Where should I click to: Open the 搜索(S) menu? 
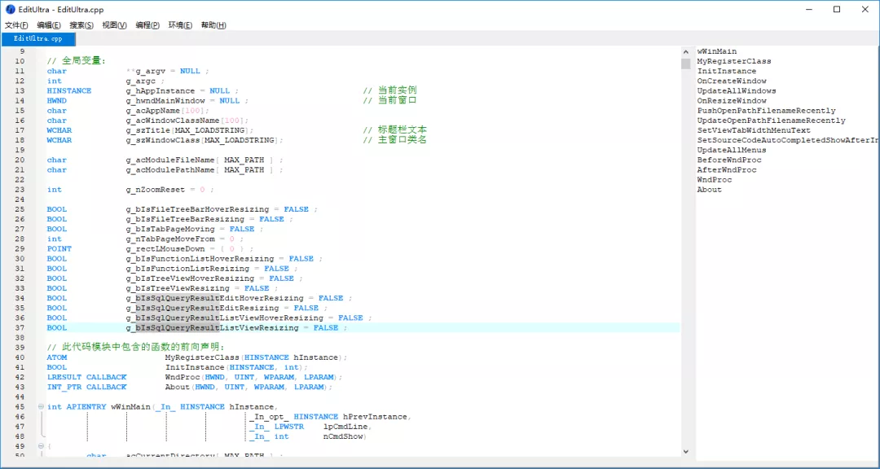click(x=81, y=25)
